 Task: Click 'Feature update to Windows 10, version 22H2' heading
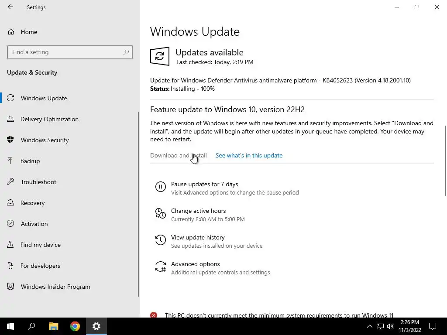click(x=227, y=109)
